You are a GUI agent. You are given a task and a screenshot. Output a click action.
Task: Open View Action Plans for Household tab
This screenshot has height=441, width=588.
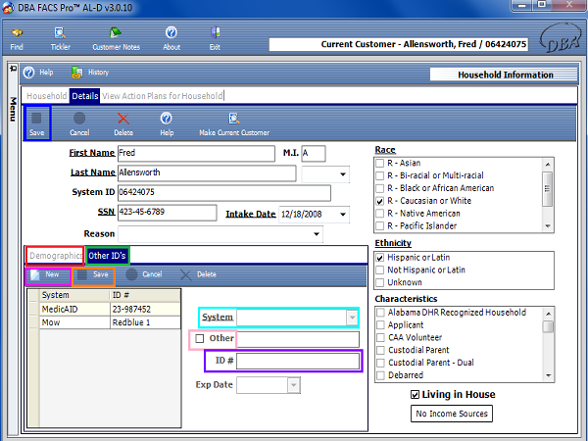[x=163, y=96]
